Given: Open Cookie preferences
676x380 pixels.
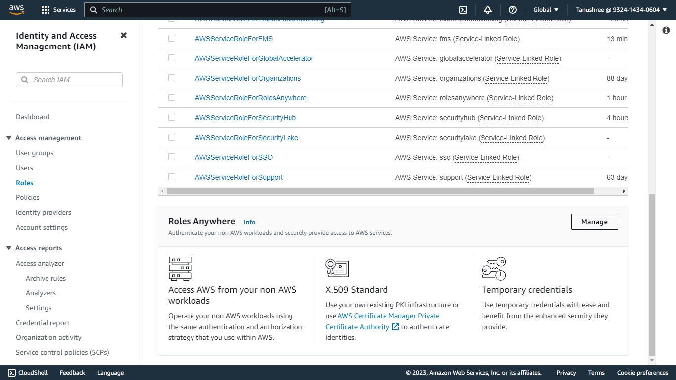Looking at the screenshot, I should [x=642, y=373].
